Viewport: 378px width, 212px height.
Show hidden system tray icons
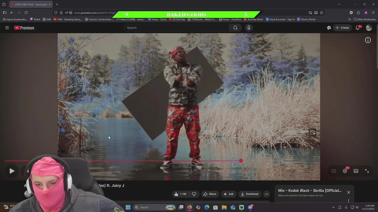click(x=333, y=207)
